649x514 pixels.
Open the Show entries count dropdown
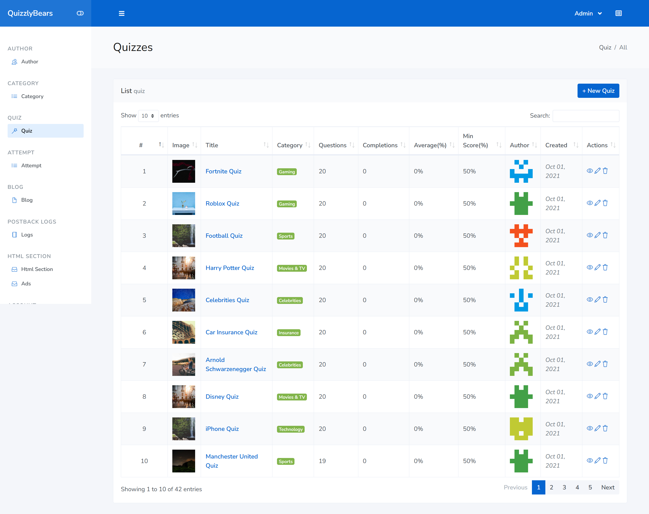click(148, 116)
